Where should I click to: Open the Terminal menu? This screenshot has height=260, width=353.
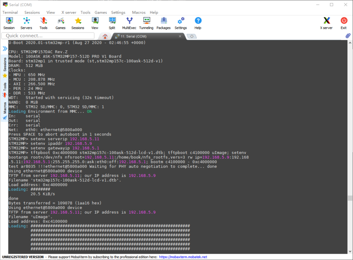pyautogui.click(x=10, y=12)
